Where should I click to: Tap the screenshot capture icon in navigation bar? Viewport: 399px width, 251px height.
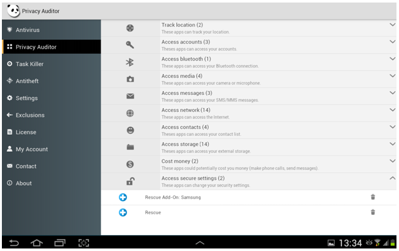coord(83,243)
